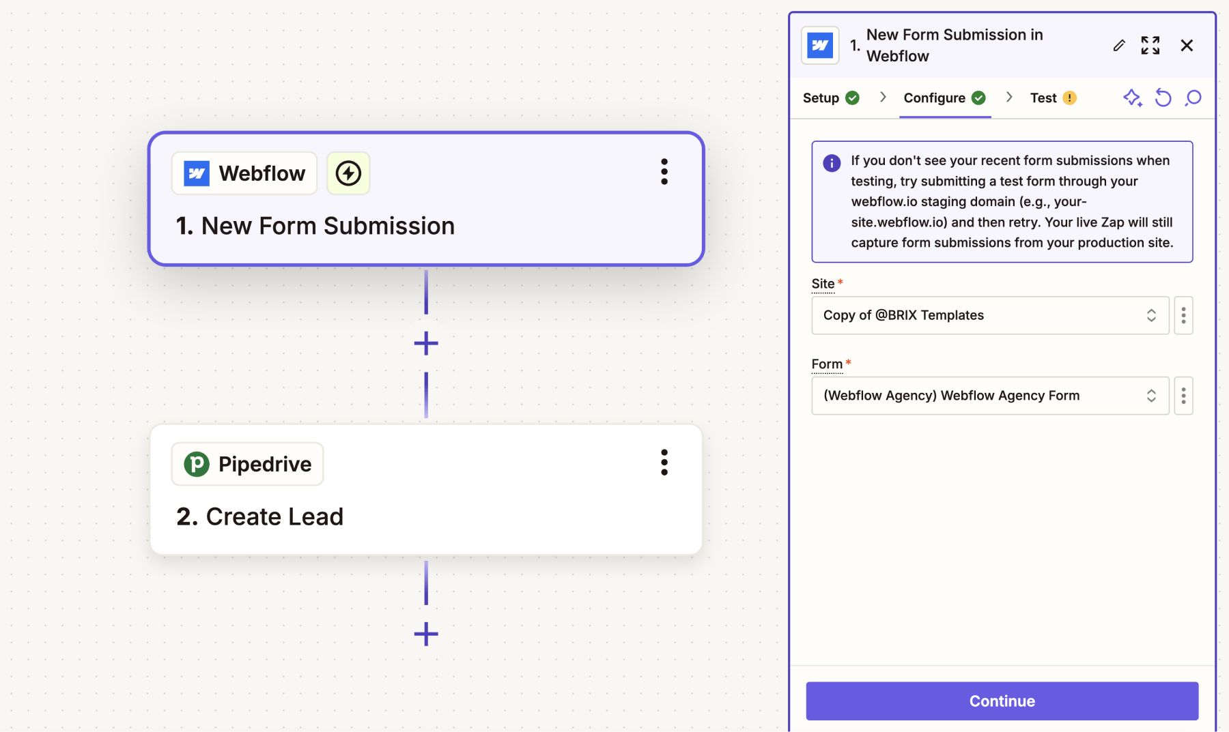
Task: Open Pipedrive step three-dot menu
Action: 664,463
